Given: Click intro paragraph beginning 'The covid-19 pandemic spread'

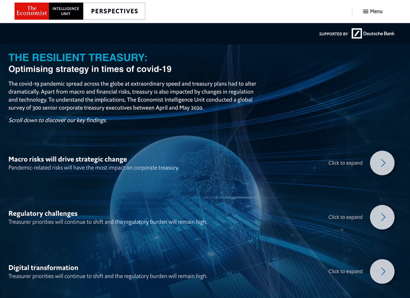Looking at the screenshot, I should pyautogui.click(x=132, y=96).
